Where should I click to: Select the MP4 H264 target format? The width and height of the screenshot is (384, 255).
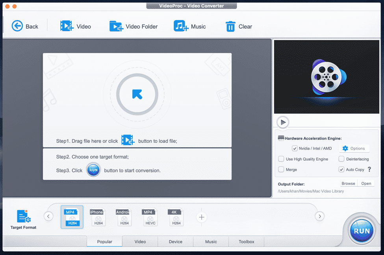pos(72,217)
